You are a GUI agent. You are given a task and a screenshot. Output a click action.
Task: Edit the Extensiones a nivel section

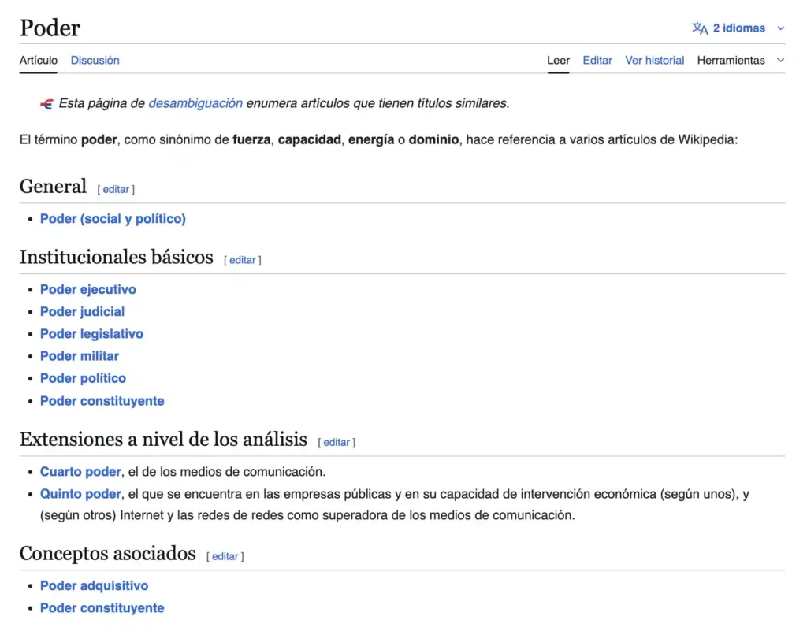coord(337,442)
